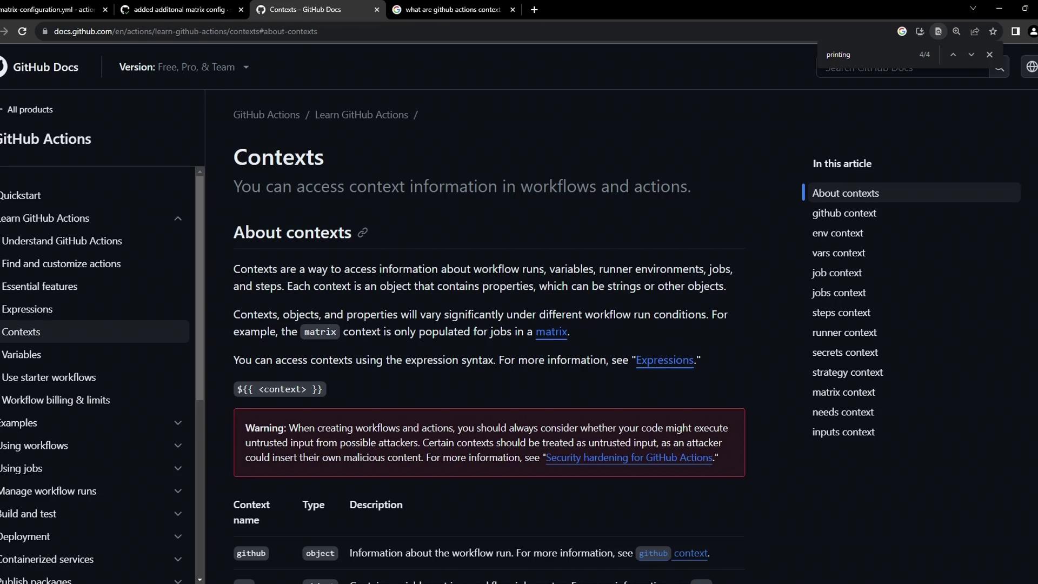1038x584 pixels.
Task: Jump to previous find result
Action: pyautogui.click(x=953, y=55)
